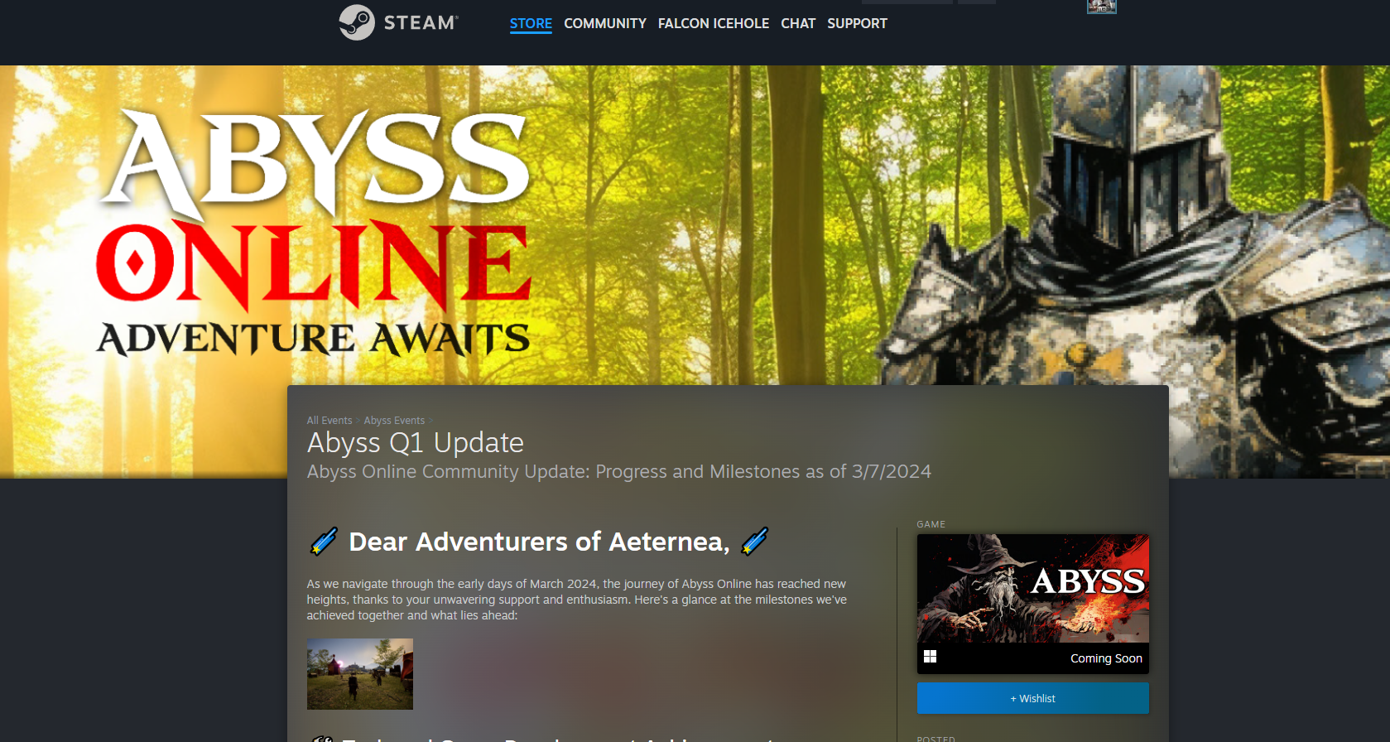The height and width of the screenshot is (742, 1390).
Task: Go to CHAT in the header
Action: 798,23
